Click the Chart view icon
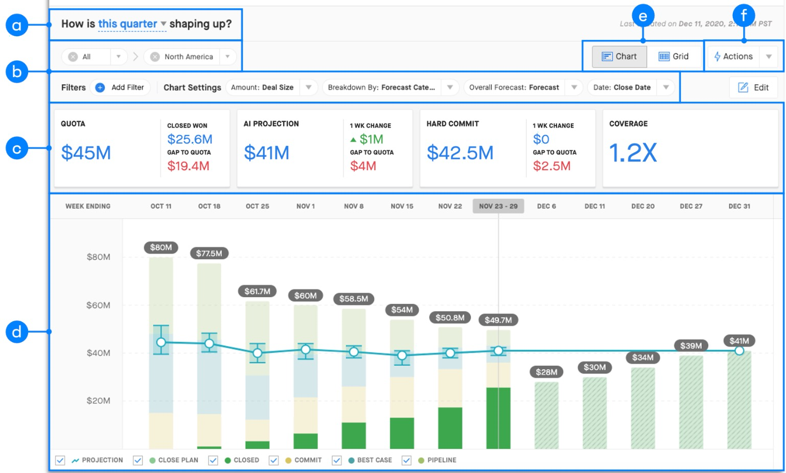Viewport: 786px width, 473px height. 607,56
